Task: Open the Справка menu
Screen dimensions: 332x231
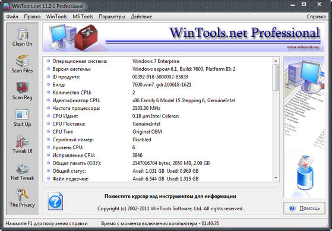Action: 316,17
